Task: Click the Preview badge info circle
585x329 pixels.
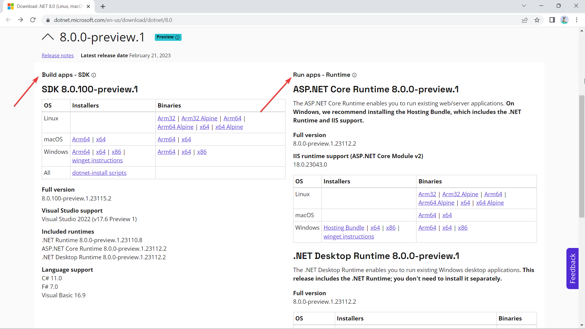Action: pyautogui.click(x=178, y=37)
